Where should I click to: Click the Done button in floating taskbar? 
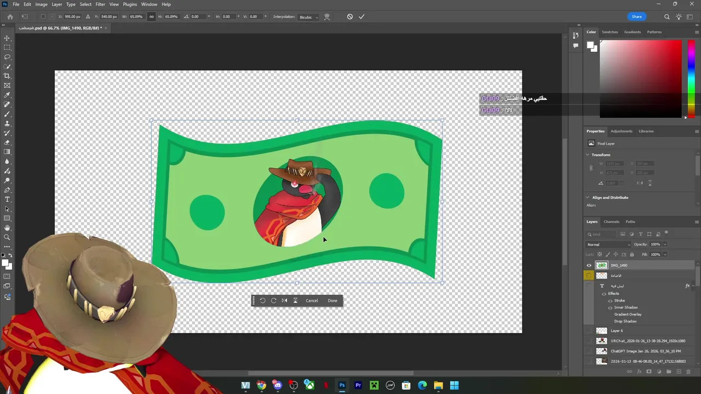(x=332, y=300)
